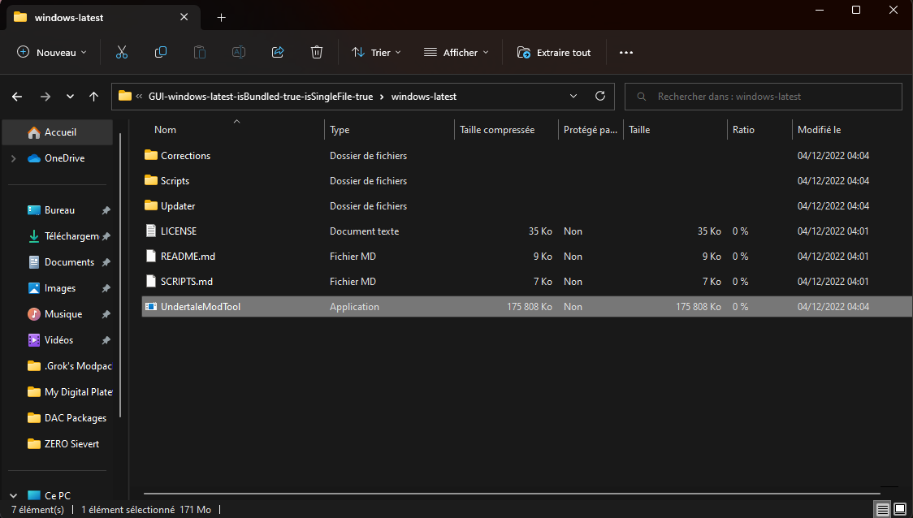Sort by Modifié le column header
The image size is (913, 518).
852,130
